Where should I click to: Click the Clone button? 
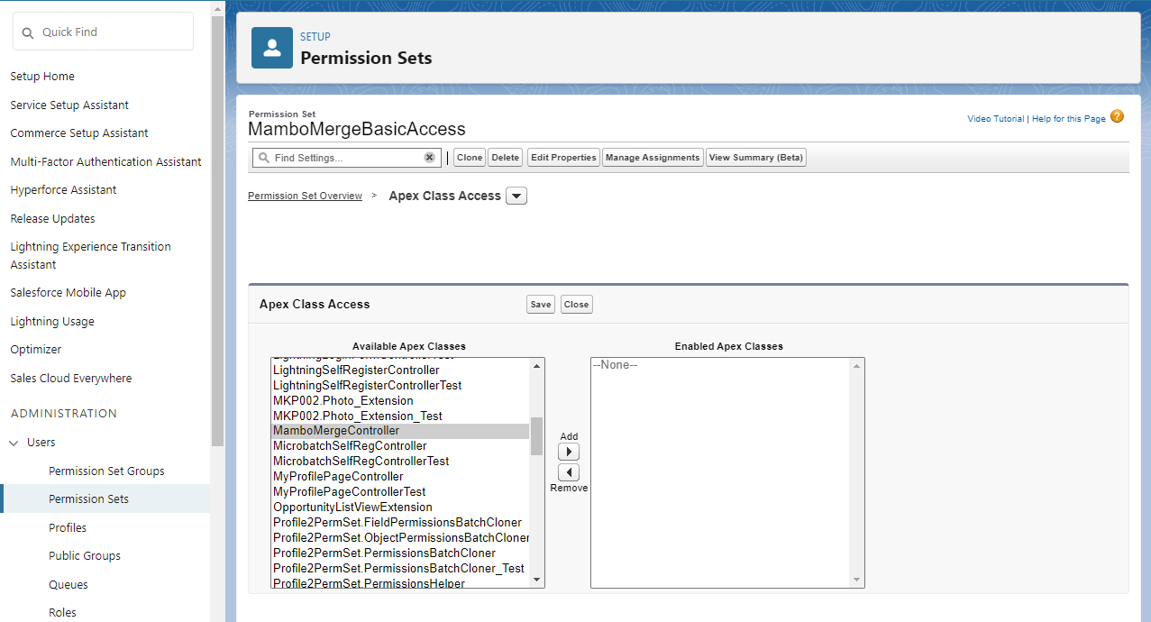point(469,158)
